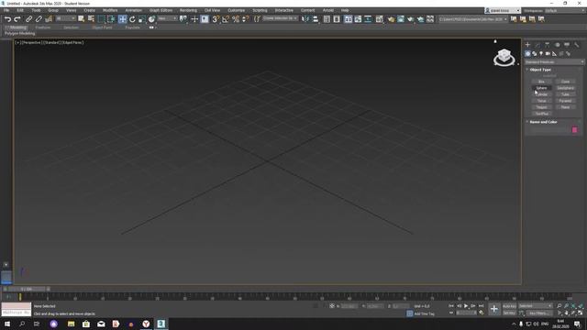
Task: Select the Select and Link tool
Action: [x=28, y=19]
